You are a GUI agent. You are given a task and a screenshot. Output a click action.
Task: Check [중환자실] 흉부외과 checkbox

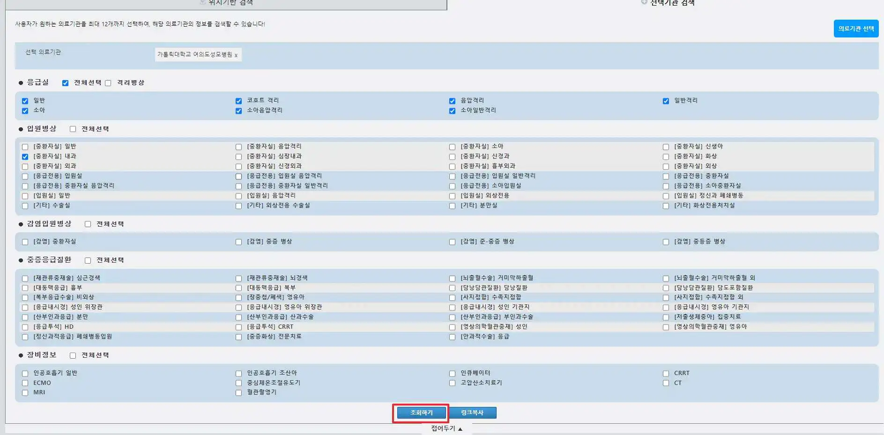(452, 166)
